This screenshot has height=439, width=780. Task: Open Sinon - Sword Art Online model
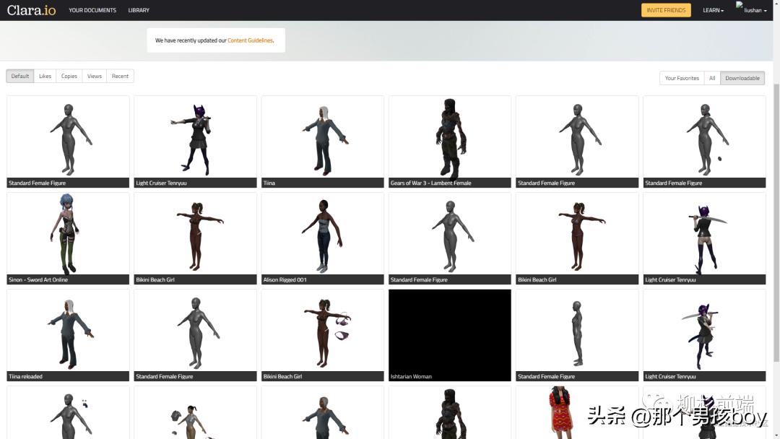coord(68,235)
